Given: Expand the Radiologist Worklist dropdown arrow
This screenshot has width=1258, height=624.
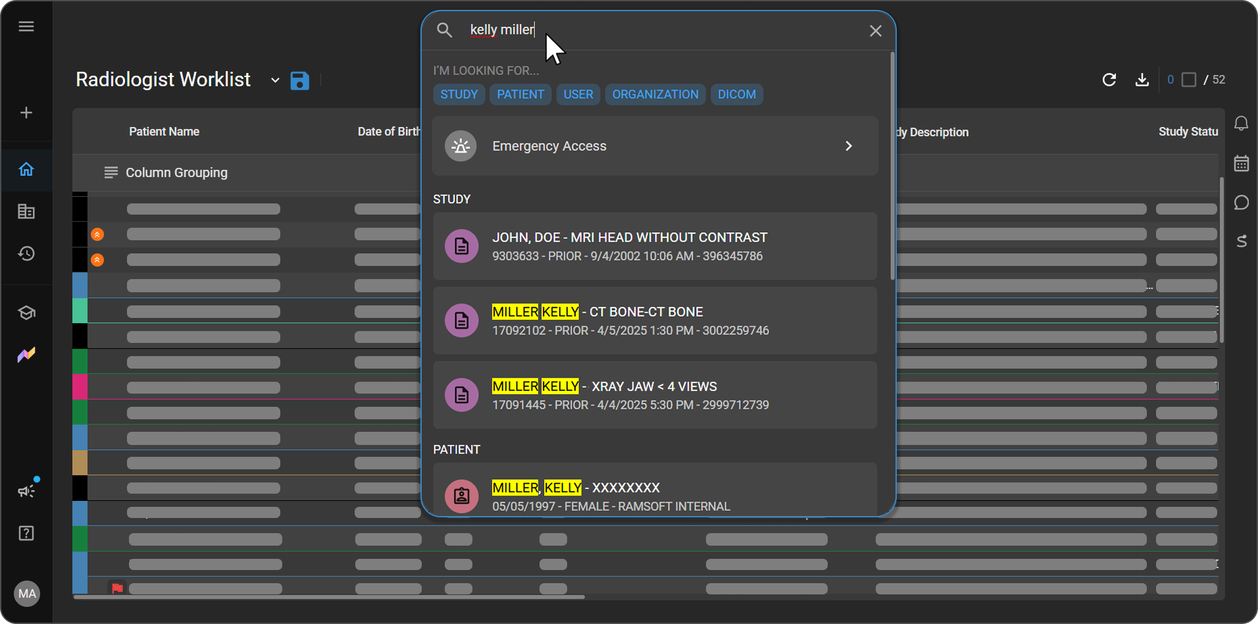Looking at the screenshot, I should (275, 80).
